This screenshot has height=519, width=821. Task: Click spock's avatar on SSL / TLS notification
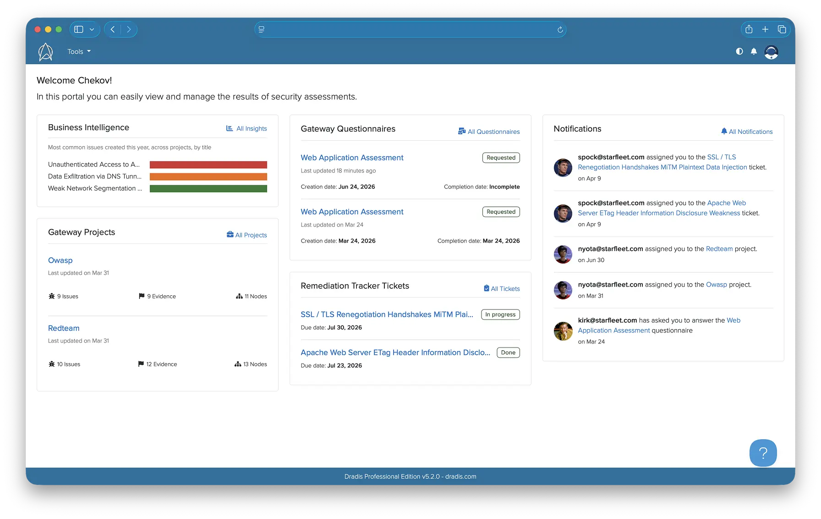point(563,168)
